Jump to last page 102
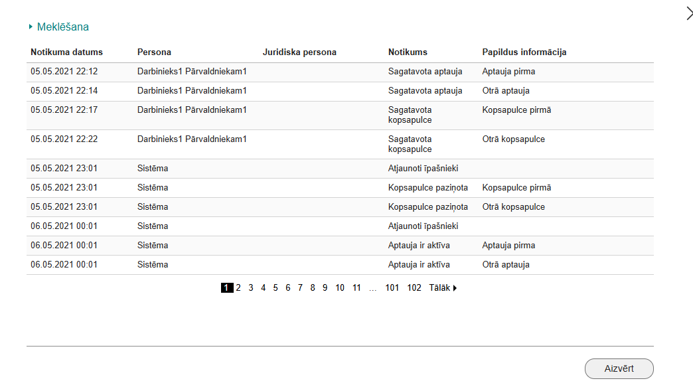Viewport: 693px width, 389px height. point(414,288)
